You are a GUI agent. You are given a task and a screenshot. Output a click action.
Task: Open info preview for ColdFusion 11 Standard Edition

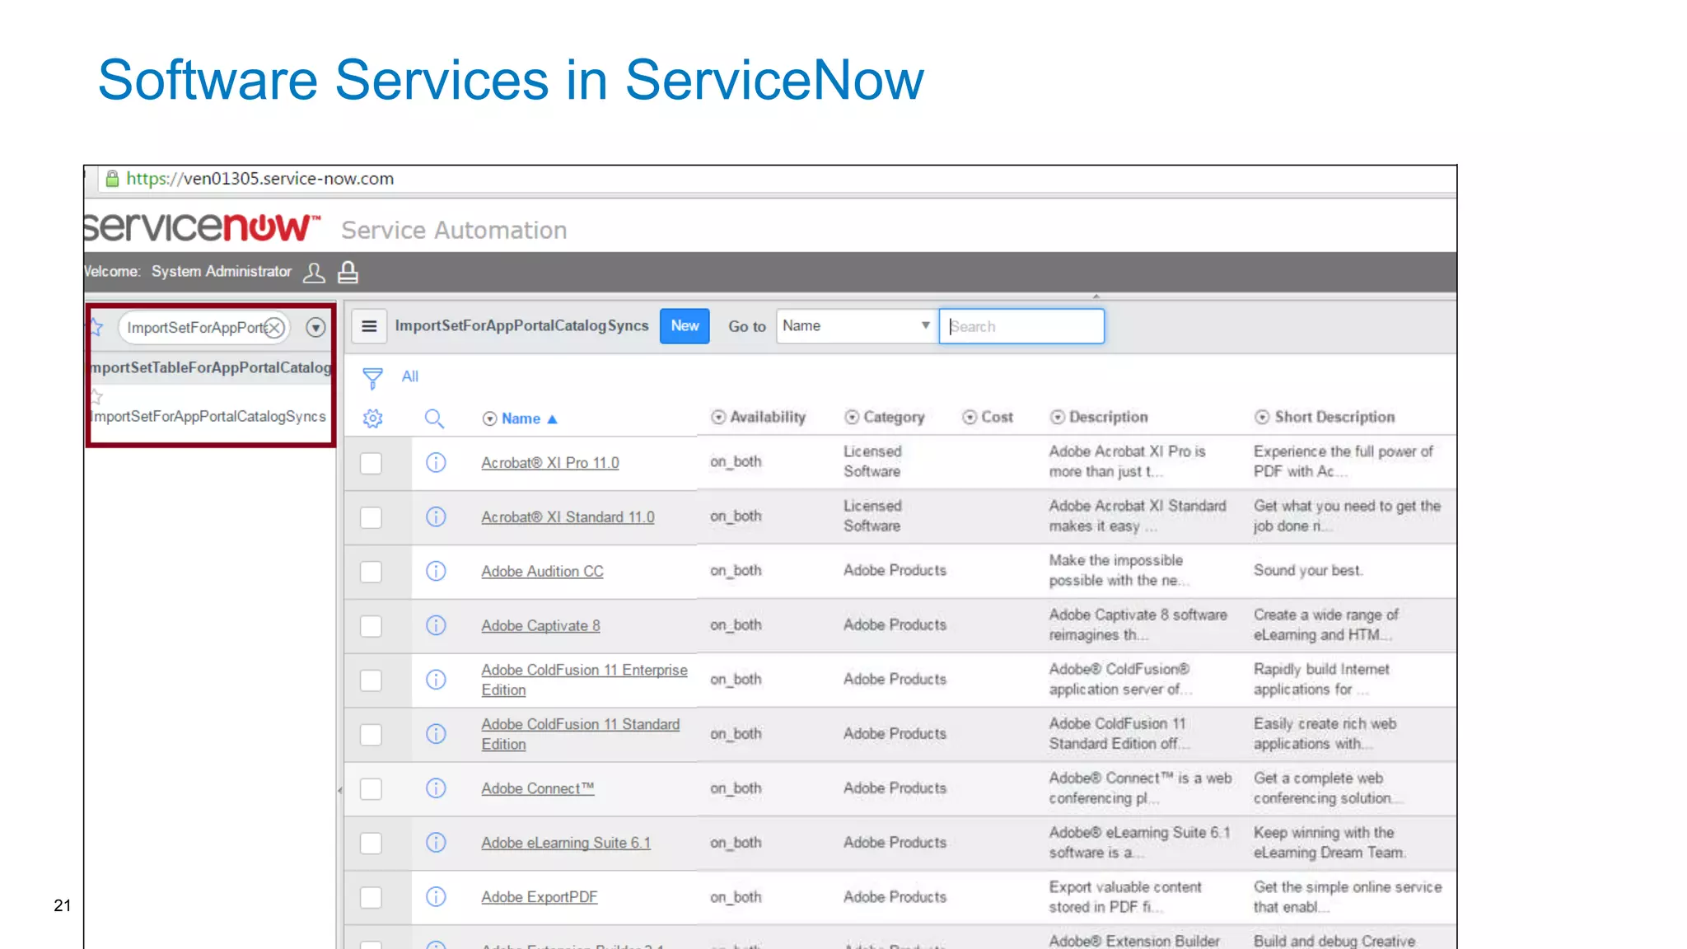(436, 734)
